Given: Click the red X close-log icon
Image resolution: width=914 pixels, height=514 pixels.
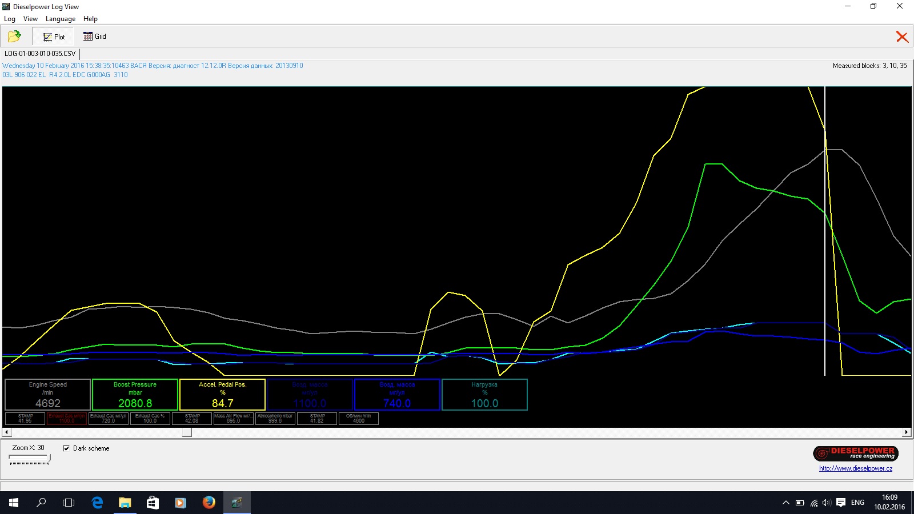Looking at the screenshot, I should coord(902,37).
